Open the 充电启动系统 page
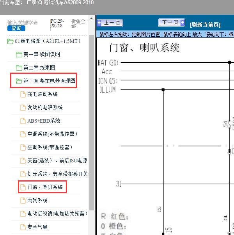 pos(43,94)
